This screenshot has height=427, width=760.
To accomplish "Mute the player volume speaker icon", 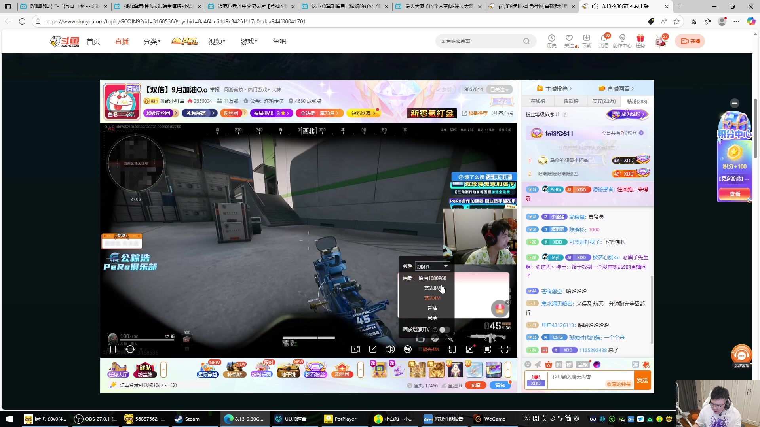I will coord(390,349).
